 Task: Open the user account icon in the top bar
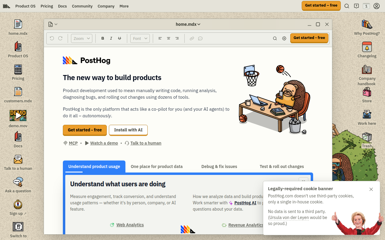377,6
